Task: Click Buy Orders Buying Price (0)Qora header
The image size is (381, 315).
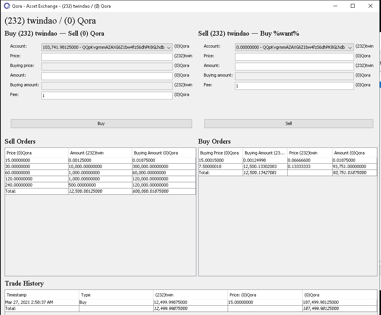Action: pos(221,153)
